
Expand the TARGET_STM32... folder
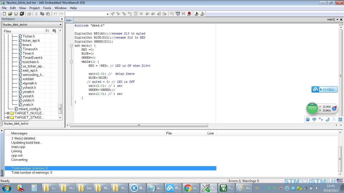pos(8,118)
